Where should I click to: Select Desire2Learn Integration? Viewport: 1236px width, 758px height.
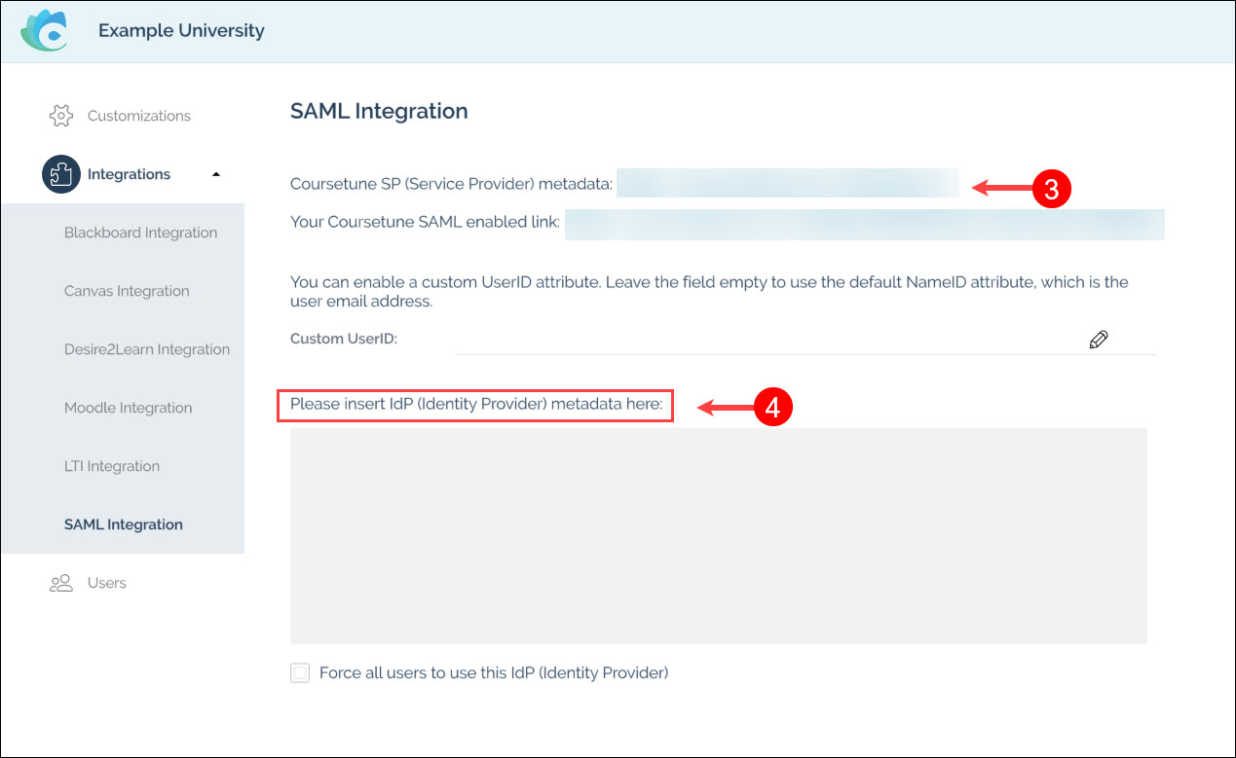click(147, 349)
